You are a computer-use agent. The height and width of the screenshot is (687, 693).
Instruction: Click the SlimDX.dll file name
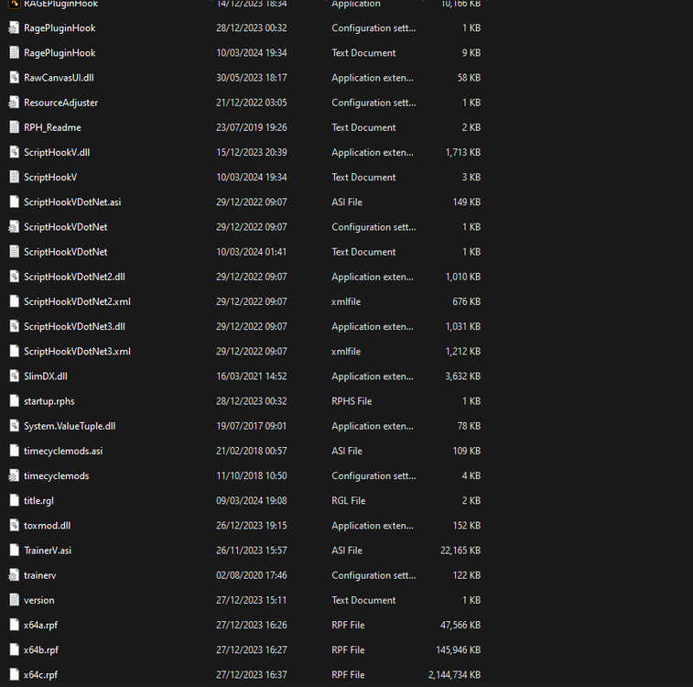tap(46, 376)
